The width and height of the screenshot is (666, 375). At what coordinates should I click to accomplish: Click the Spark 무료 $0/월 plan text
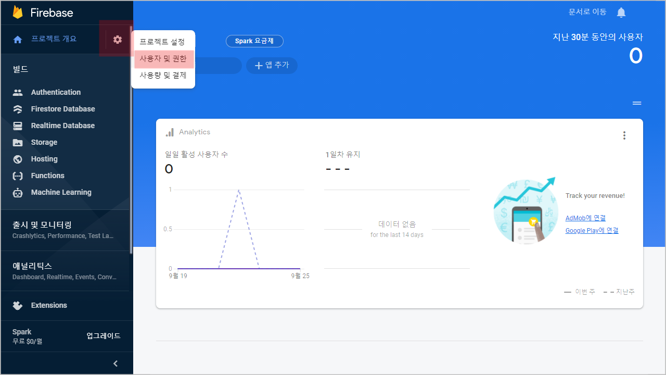click(27, 336)
